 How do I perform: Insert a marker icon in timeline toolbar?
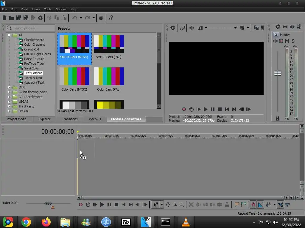click(236, 205)
